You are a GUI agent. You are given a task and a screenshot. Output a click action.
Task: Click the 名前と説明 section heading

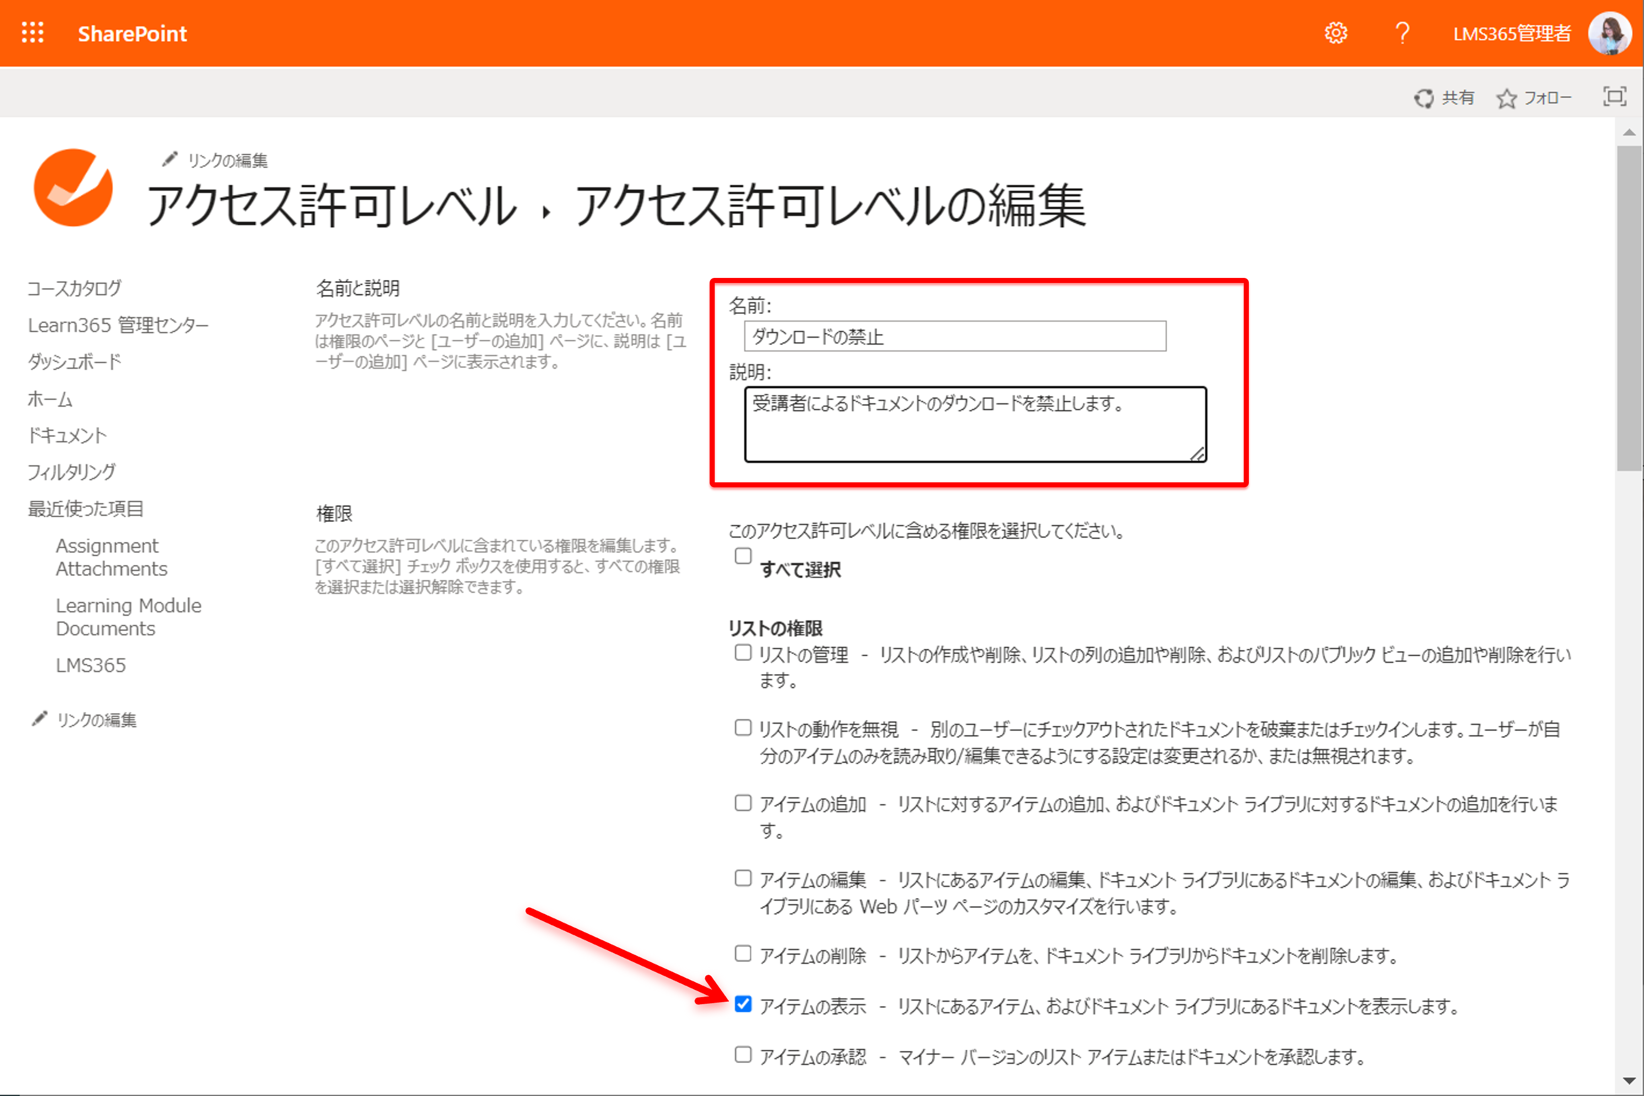pyautogui.click(x=358, y=288)
